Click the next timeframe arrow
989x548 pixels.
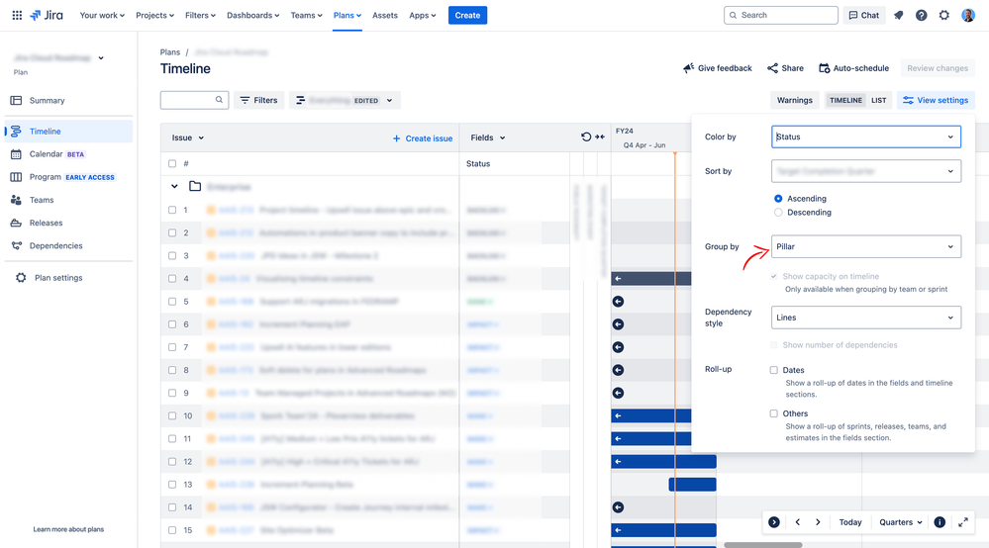point(818,522)
